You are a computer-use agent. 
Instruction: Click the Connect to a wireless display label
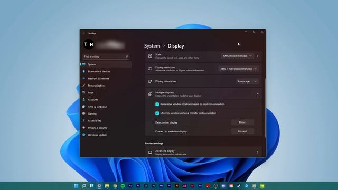click(171, 131)
